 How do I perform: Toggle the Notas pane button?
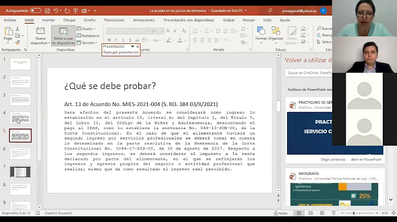click(x=281, y=213)
